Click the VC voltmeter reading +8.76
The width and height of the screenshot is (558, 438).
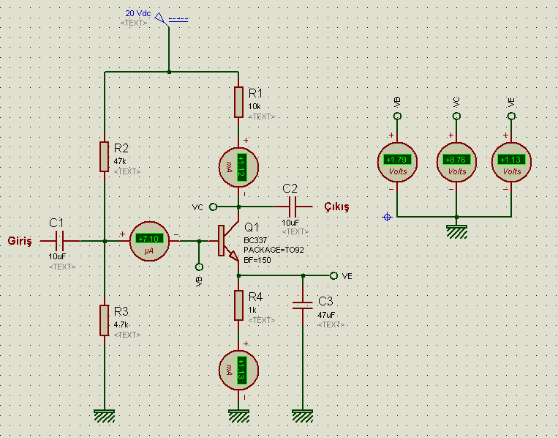[456, 160]
